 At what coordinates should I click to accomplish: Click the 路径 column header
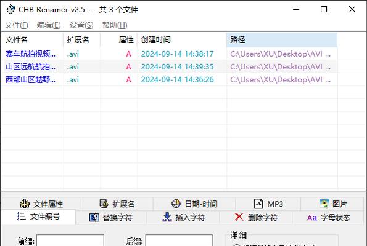tap(282, 40)
